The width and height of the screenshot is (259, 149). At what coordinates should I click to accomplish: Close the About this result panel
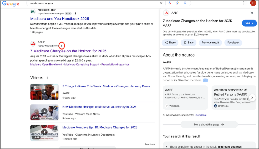click(252, 13)
